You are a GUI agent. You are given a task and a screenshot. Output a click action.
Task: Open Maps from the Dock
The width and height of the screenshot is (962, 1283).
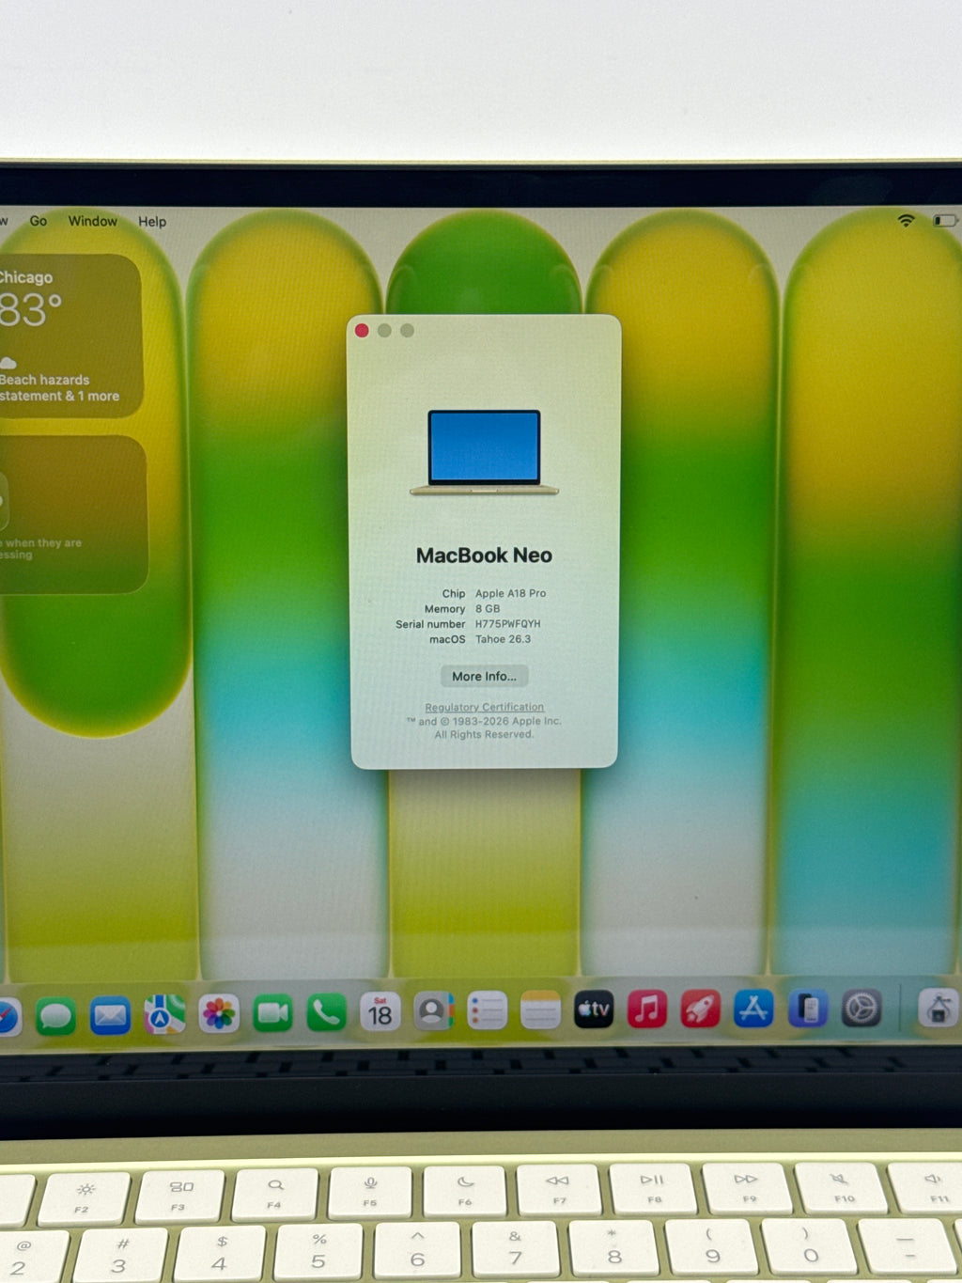[164, 1015]
